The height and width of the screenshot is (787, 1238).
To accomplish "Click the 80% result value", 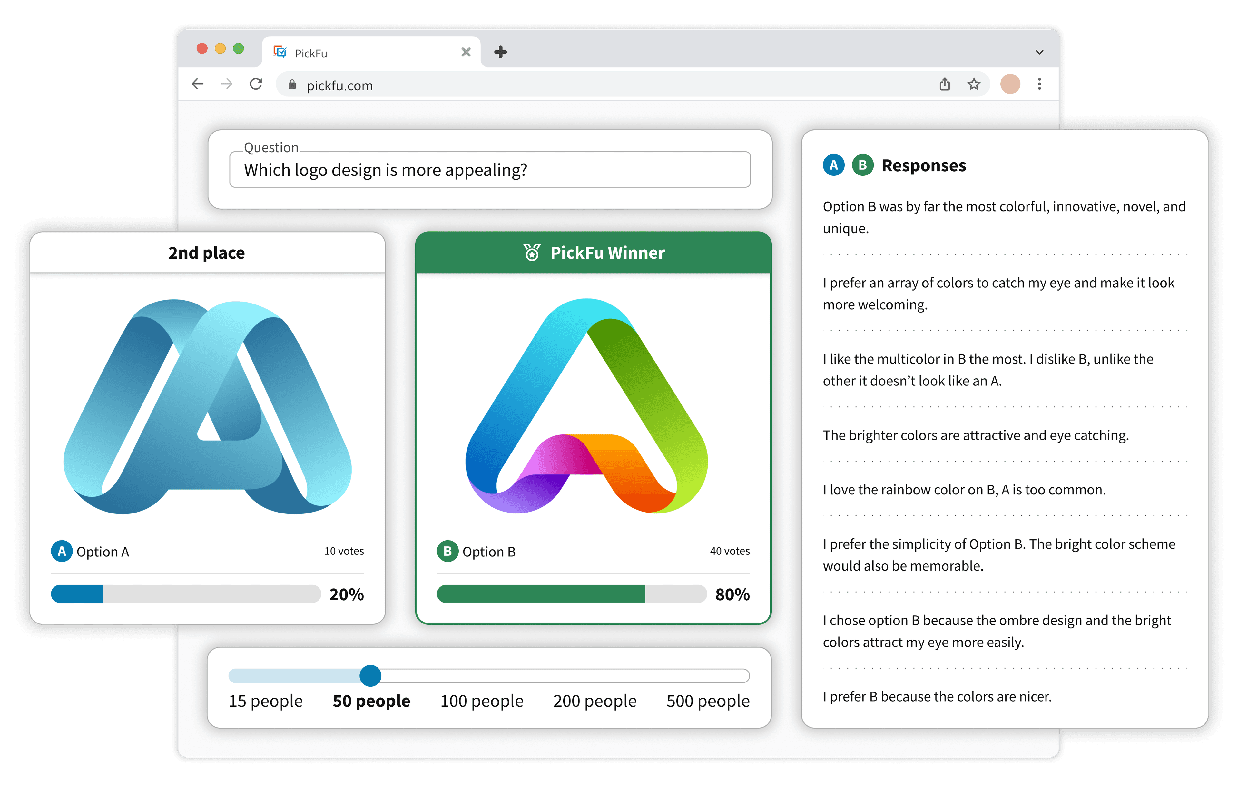I will [732, 595].
